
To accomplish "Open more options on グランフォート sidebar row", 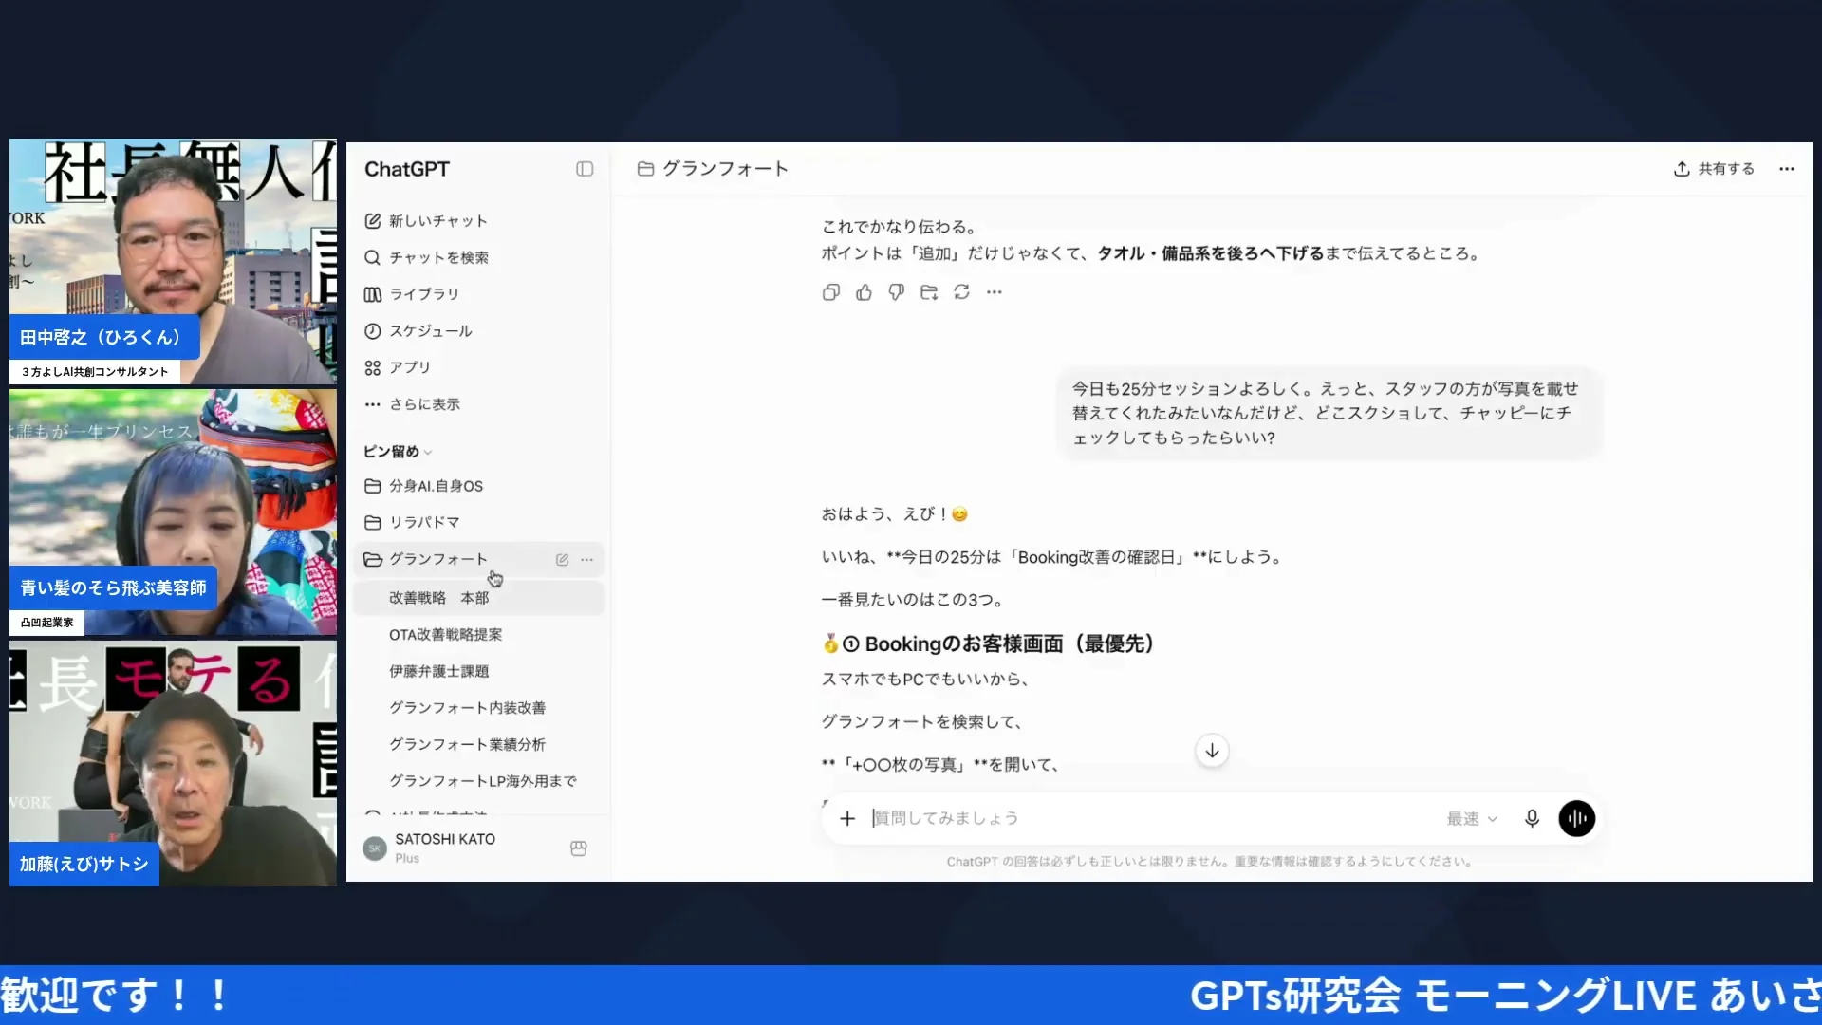I will [x=587, y=560].
